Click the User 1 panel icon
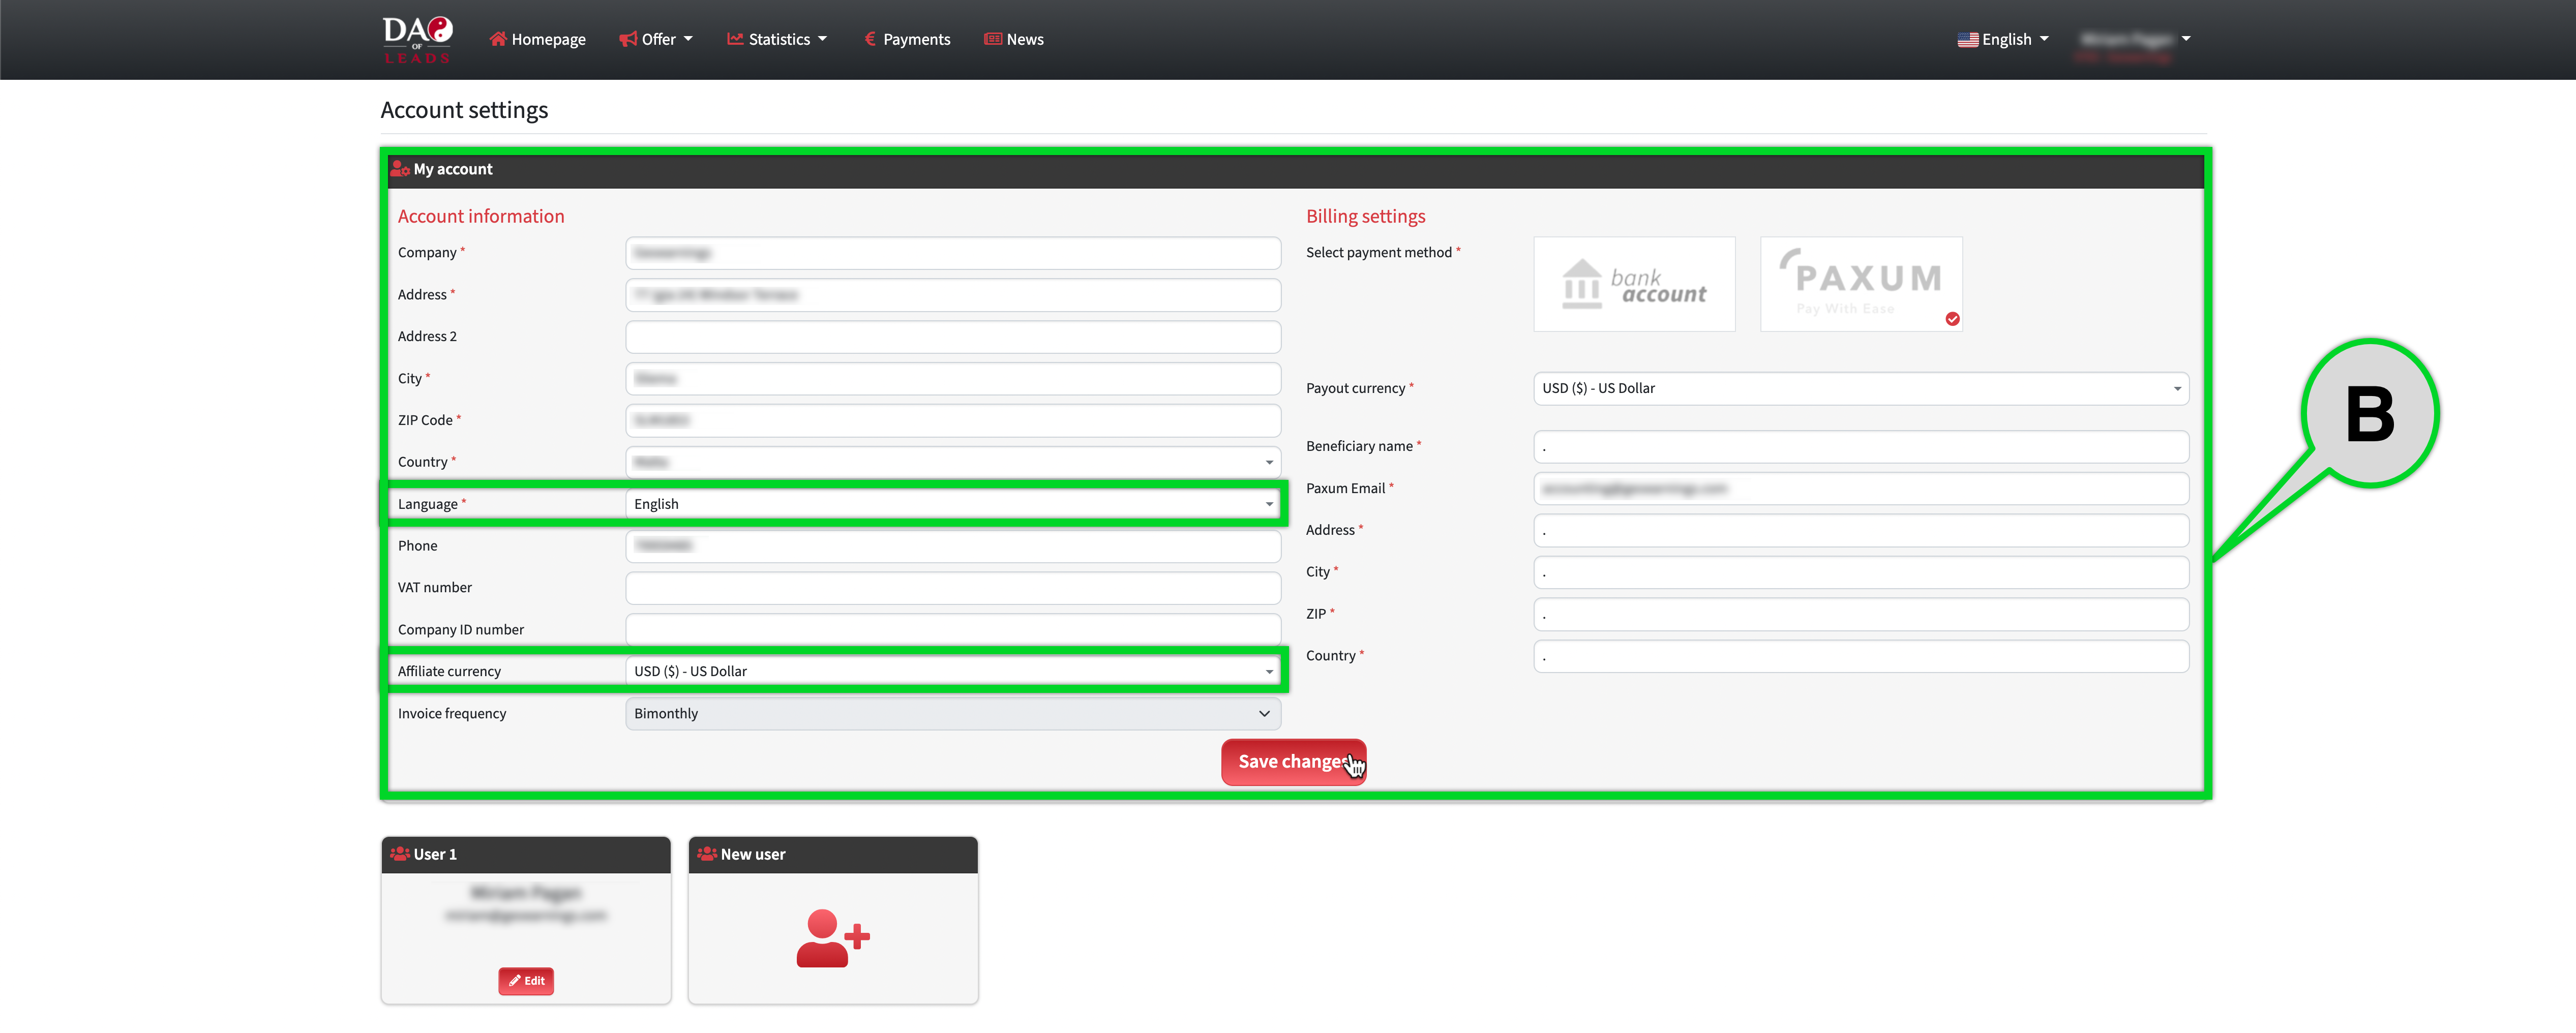Image resolution: width=2576 pixels, height=1033 pixels. tap(400, 854)
